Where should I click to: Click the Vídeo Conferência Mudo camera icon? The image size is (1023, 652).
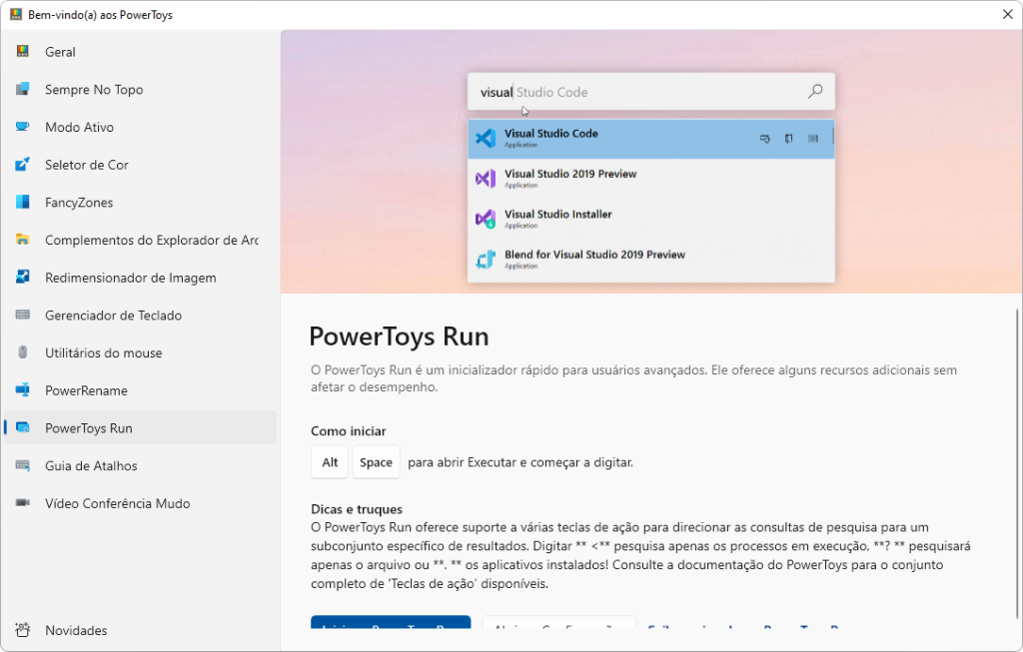pyautogui.click(x=22, y=503)
